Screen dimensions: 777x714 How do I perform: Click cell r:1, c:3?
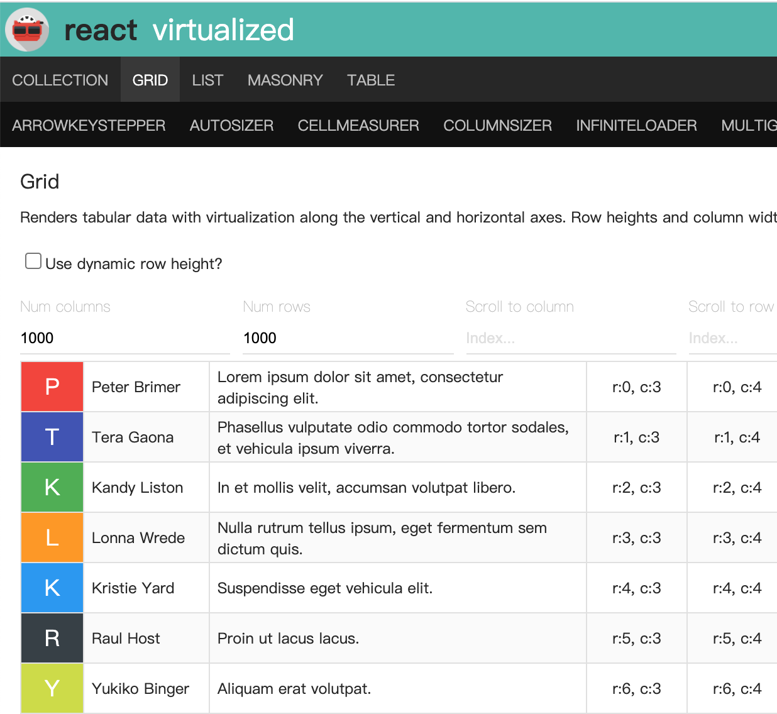637,437
